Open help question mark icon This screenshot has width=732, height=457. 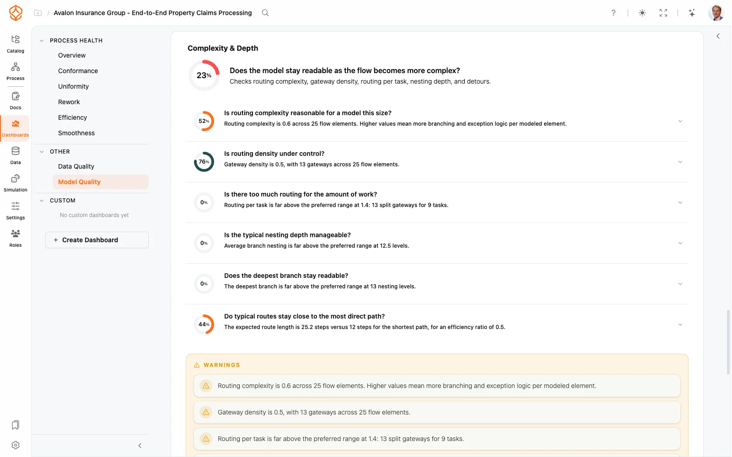[x=614, y=13]
